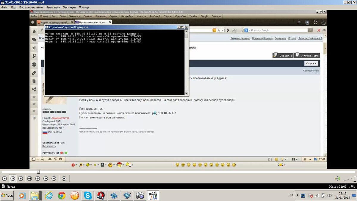The image size is (357, 201).
Task: Open Internet Explorer from the taskbar
Action: tap(49, 195)
